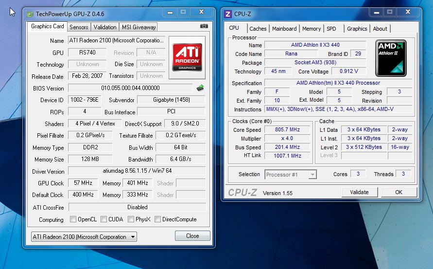Image resolution: width=433 pixels, height=269 pixels.
Task: Open the ATI Radeon 2100 adapter dropdown
Action: [x=84, y=237]
